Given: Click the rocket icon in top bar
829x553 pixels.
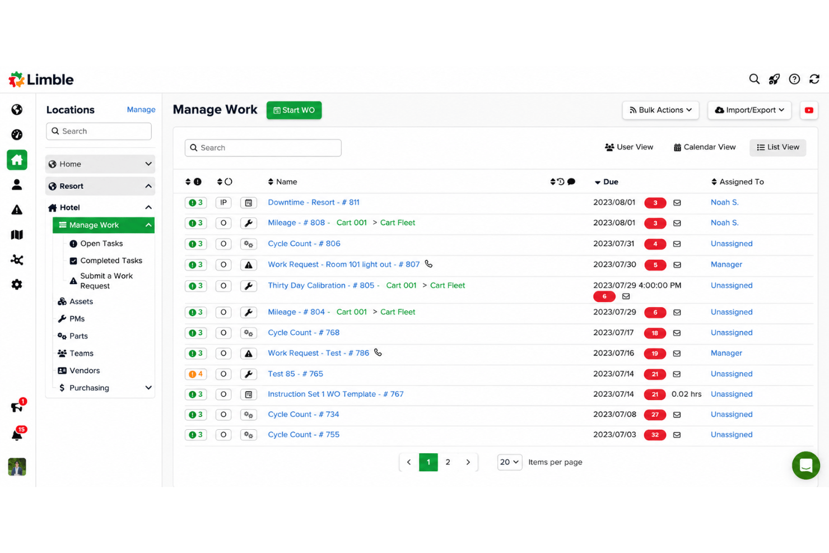Looking at the screenshot, I should pos(774,79).
